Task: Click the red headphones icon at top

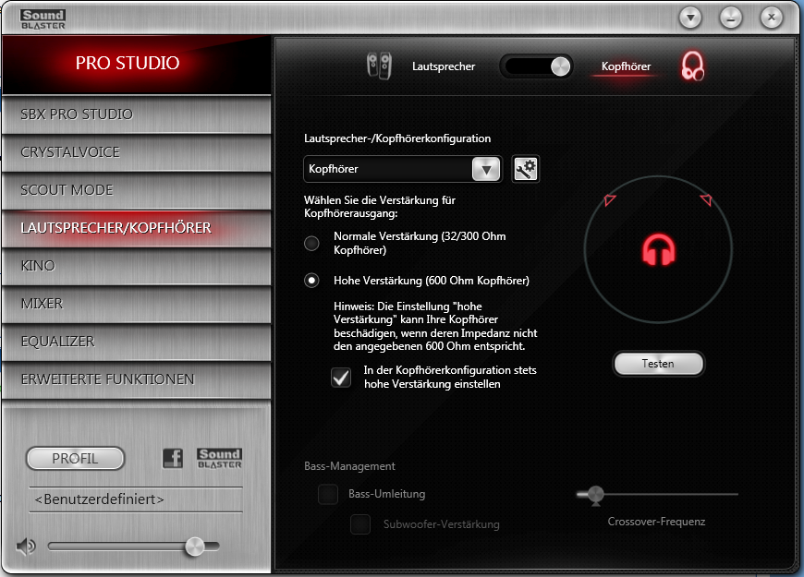Action: pos(692,66)
